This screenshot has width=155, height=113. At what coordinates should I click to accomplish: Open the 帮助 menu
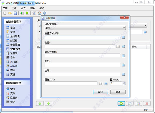point(42,8)
